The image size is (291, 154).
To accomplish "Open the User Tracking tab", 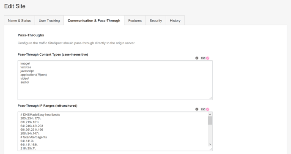I will click(49, 21).
